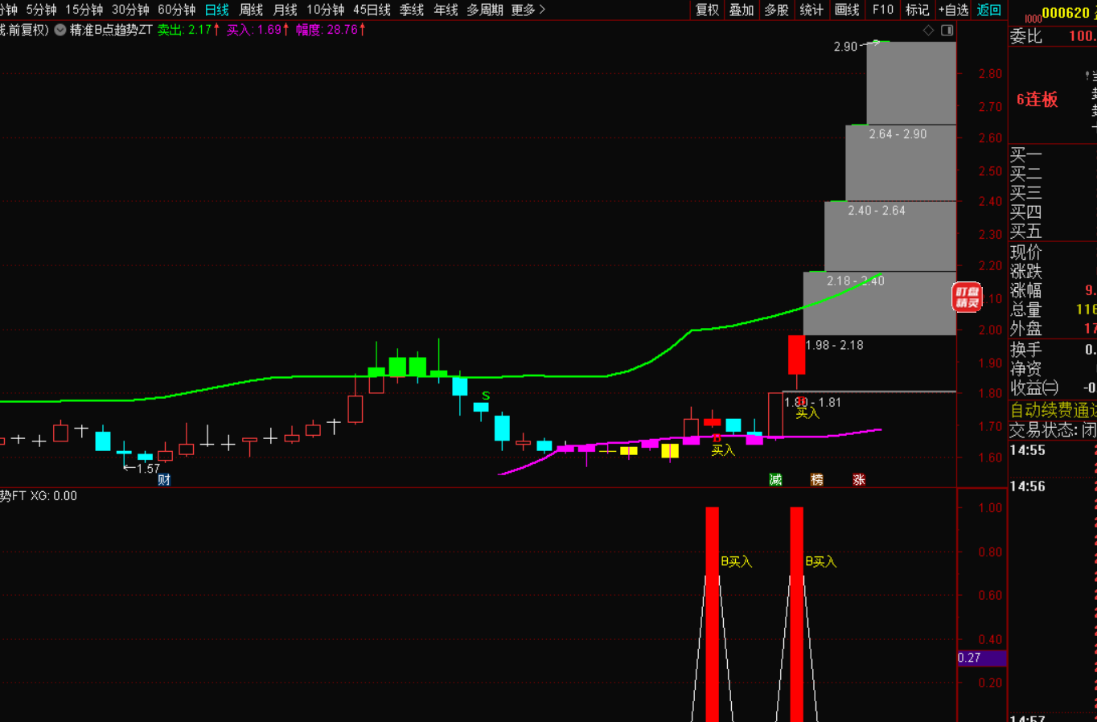Click the green S sell signal marker
The image size is (1097, 722).
tap(486, 396)
